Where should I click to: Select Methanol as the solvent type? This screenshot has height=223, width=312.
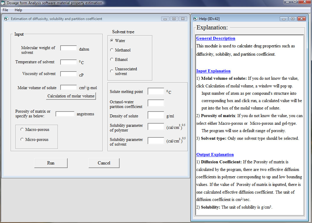[x=112, y=50]
